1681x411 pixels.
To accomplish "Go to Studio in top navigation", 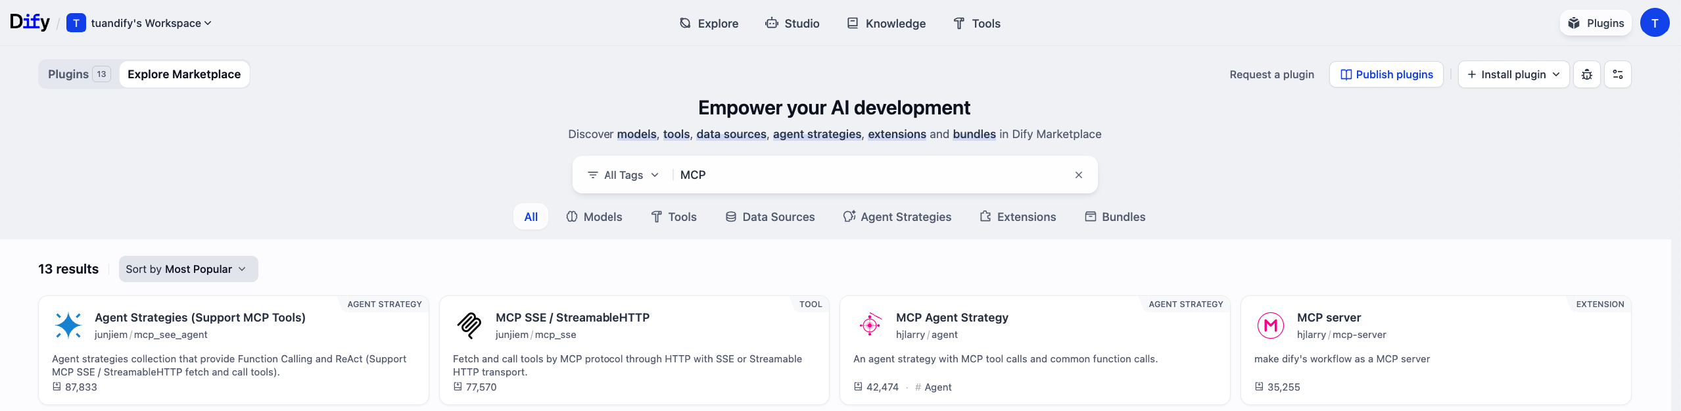I will (792, 24).
